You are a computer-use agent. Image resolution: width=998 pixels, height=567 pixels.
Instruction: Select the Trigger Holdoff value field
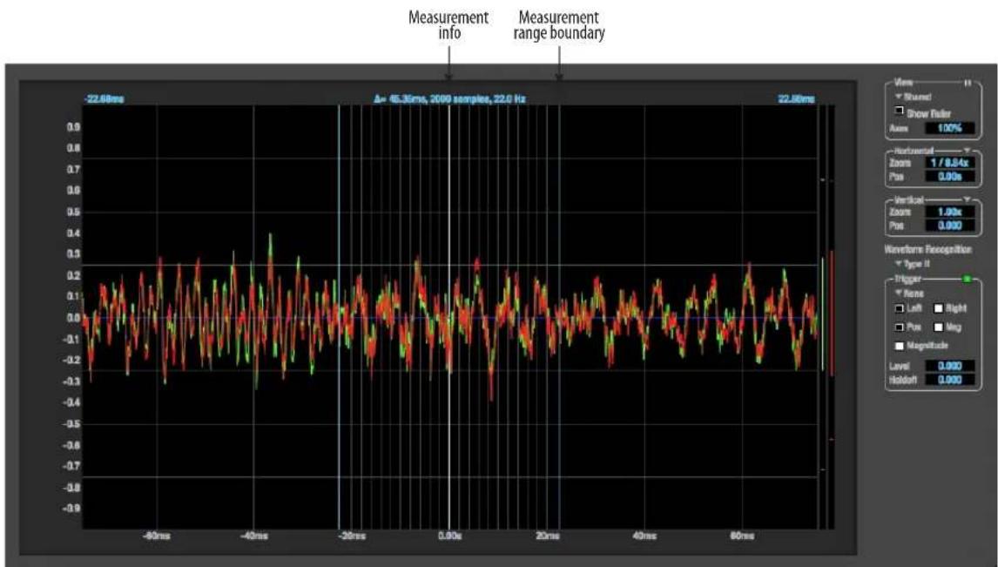point(949,379)
